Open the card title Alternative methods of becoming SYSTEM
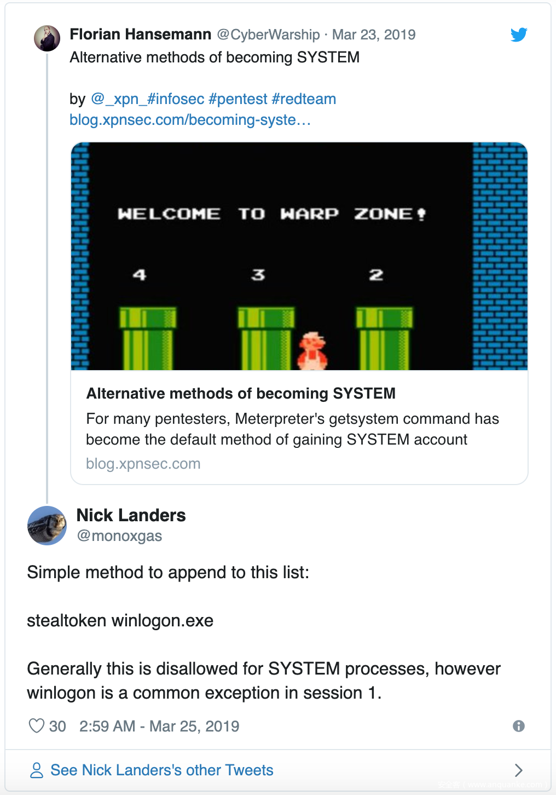The image size is (556, 795). point(241,394)
